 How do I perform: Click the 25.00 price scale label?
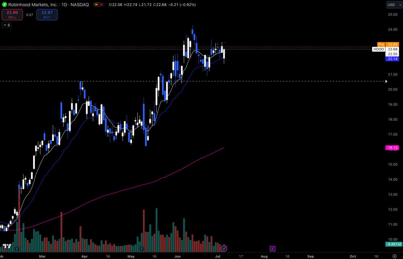pos(393,15)
